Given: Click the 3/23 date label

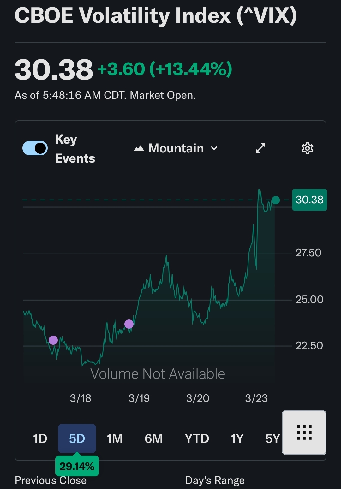Looking at the screenshot, I should tap(256, 398).
